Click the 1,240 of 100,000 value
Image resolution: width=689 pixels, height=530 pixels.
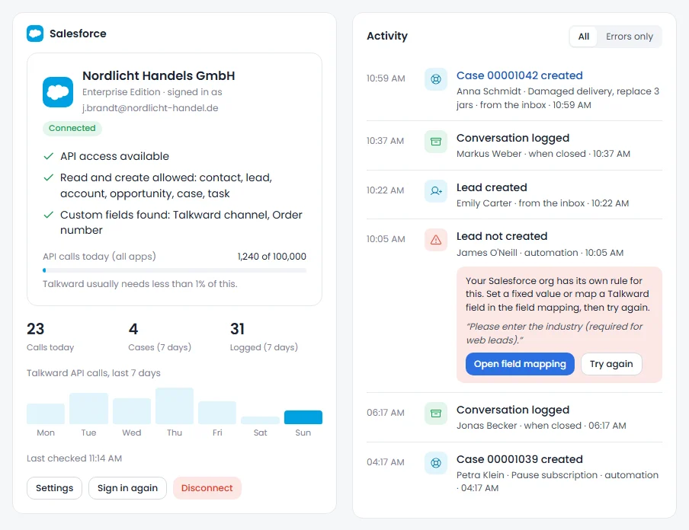click(271, 257)
